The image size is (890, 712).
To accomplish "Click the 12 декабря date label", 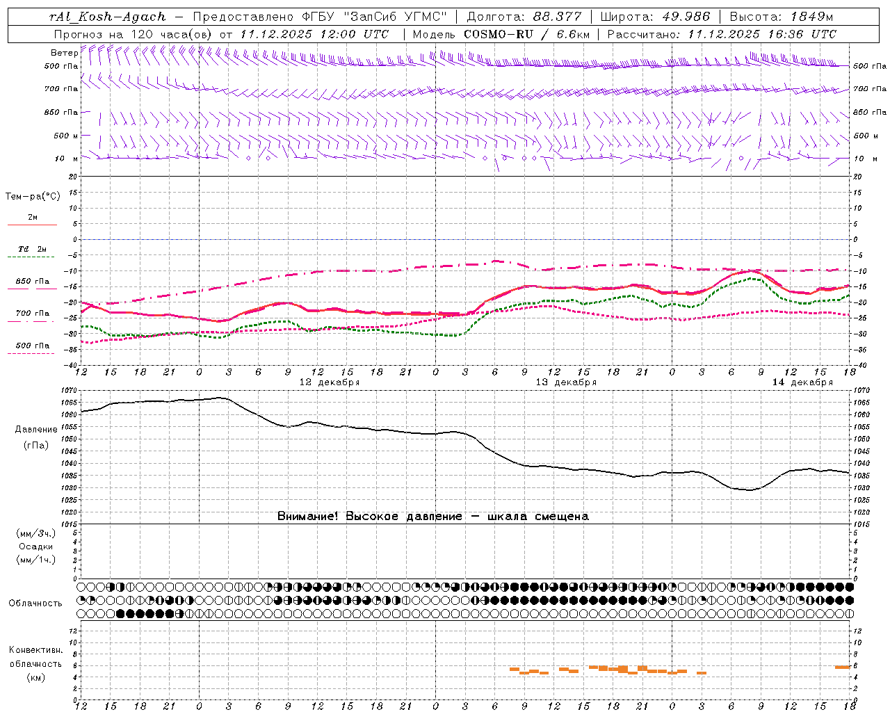I will point(329,382).
